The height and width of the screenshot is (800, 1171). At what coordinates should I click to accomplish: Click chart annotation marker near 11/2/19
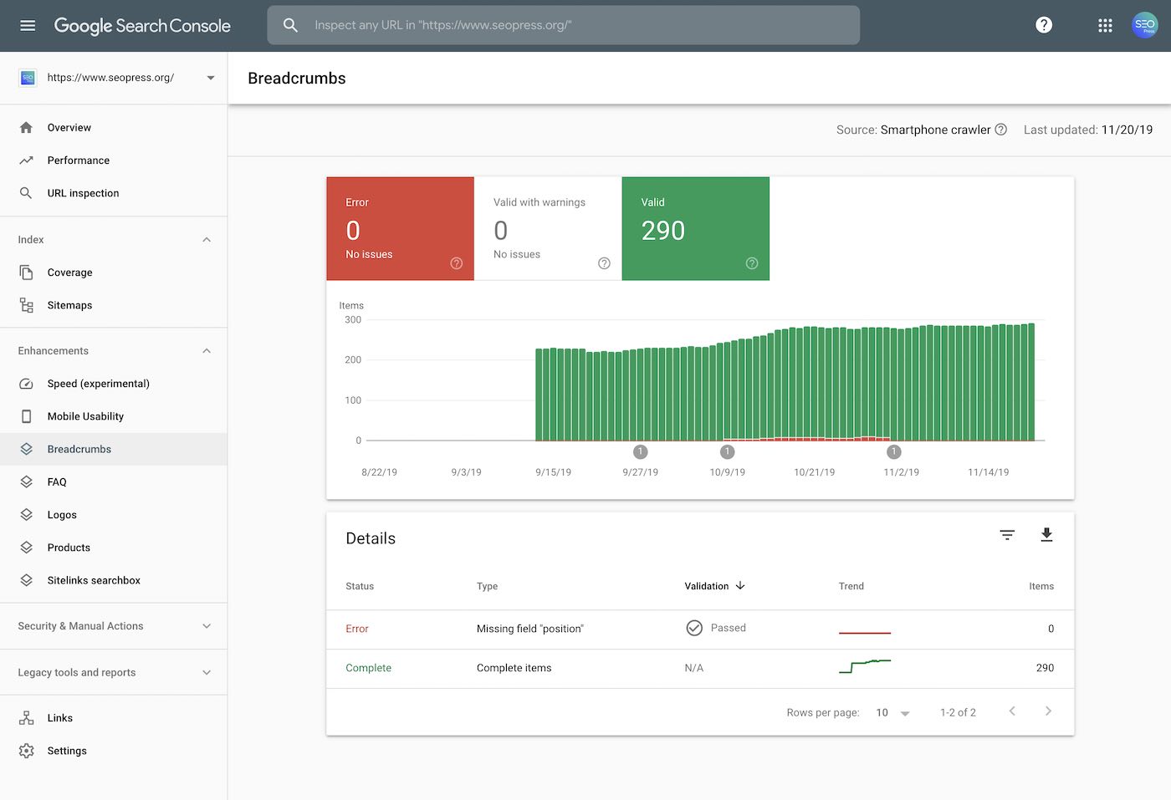click(x=894, y=452)
